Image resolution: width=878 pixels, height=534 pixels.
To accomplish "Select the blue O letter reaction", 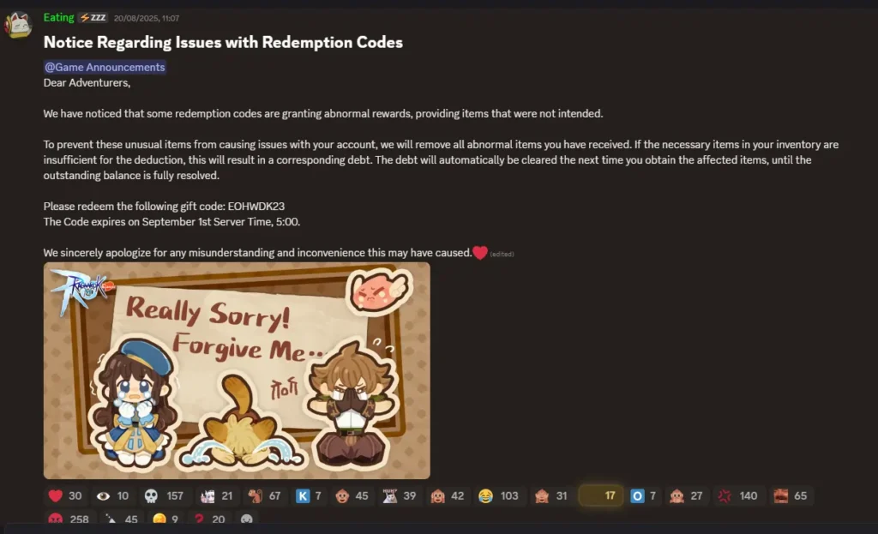I will coord(643,496).
